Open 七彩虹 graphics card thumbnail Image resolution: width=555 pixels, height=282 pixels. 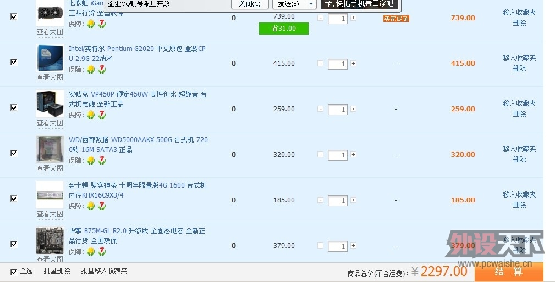(x=50, y=13)
